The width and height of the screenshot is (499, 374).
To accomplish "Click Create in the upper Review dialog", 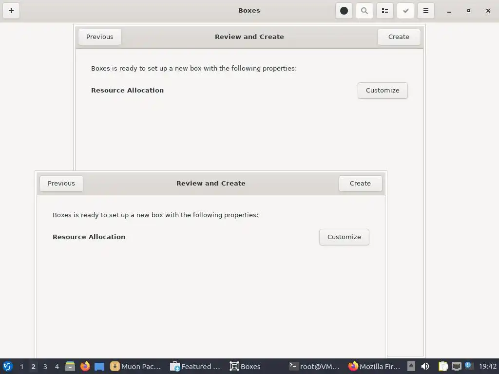I will (399, 37).
